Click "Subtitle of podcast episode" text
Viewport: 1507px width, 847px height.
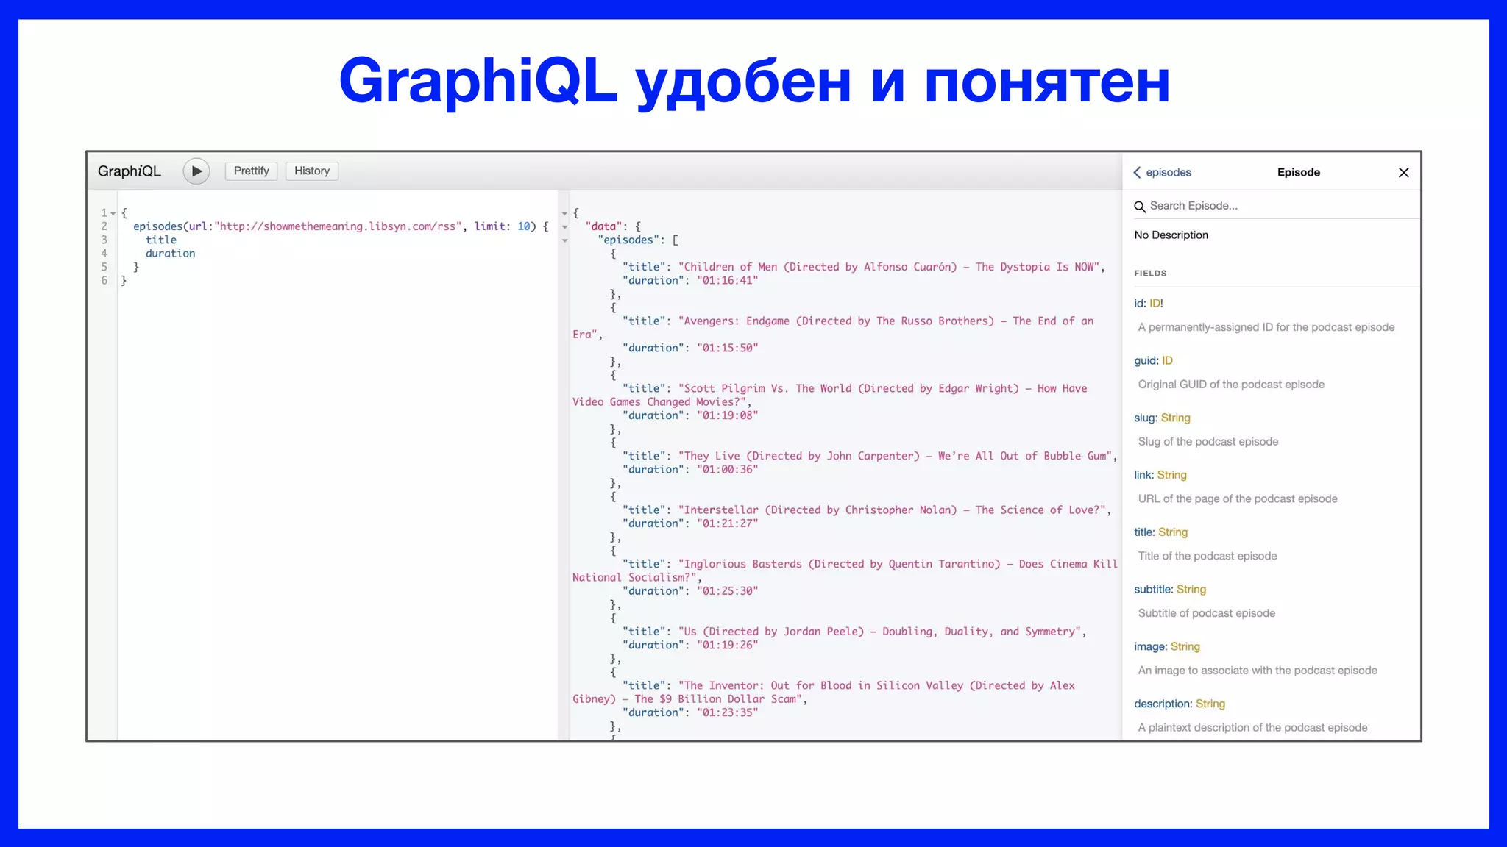tap(1207, 614)
